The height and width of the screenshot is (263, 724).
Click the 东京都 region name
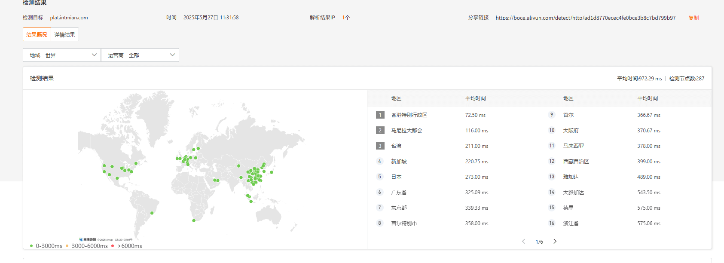click(399, 208)
